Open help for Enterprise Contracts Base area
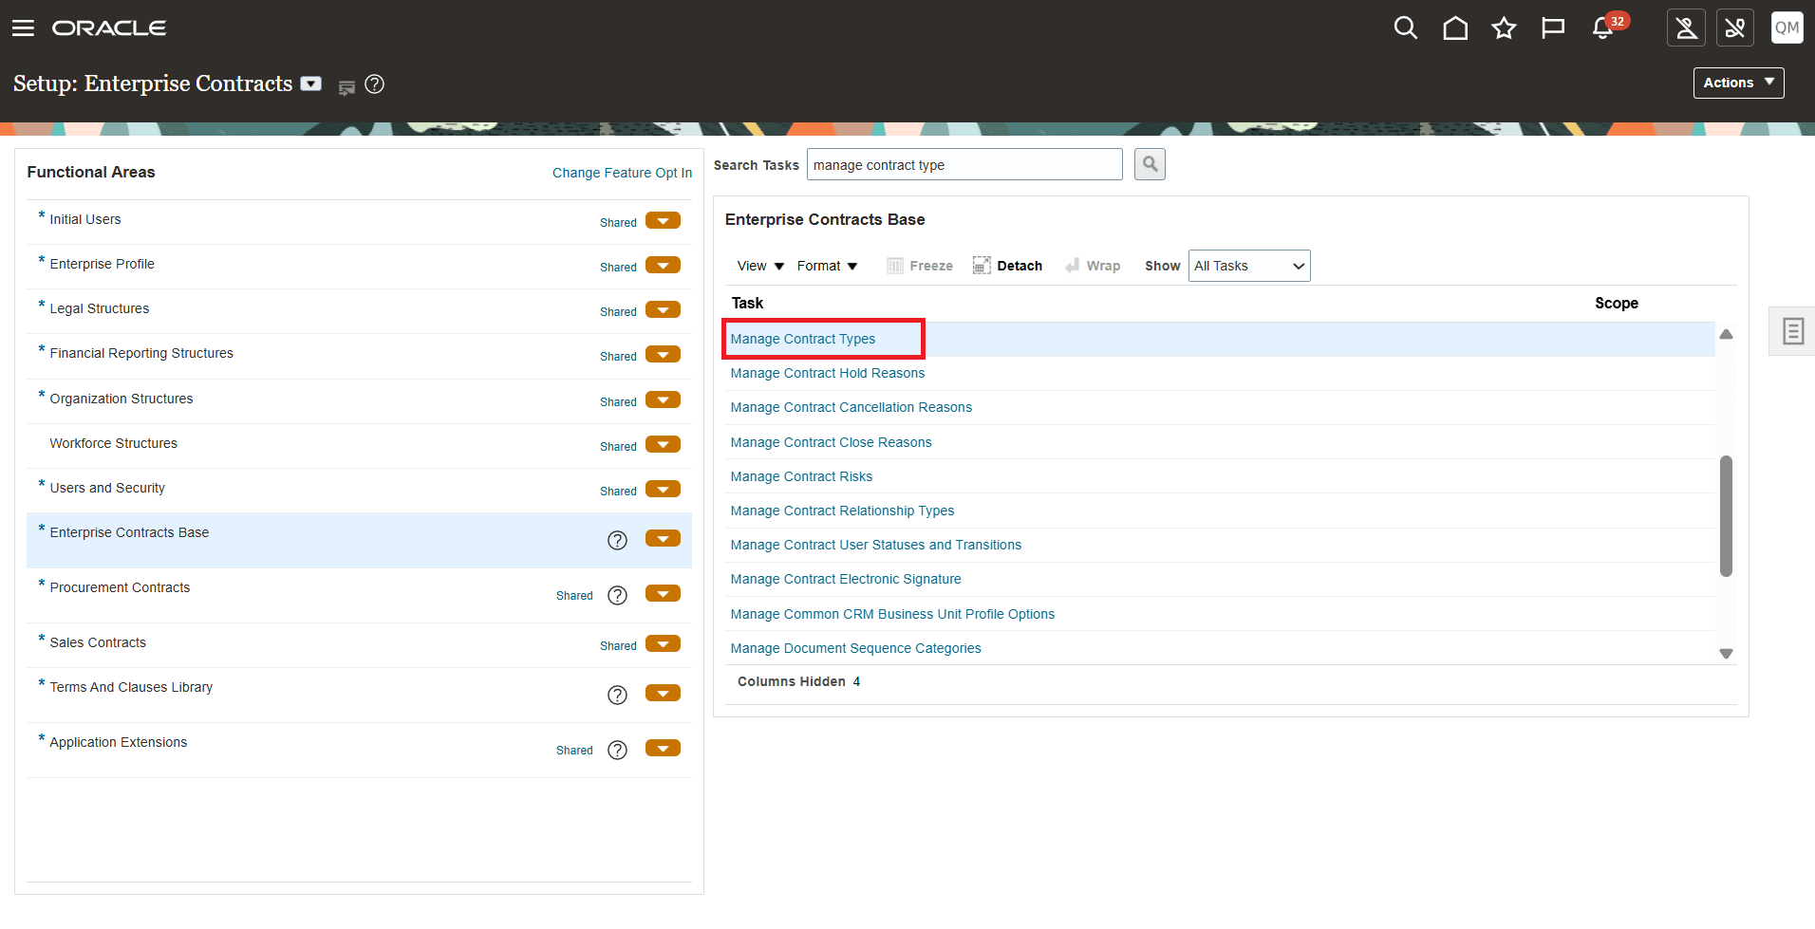 click(x=617, y=540)
